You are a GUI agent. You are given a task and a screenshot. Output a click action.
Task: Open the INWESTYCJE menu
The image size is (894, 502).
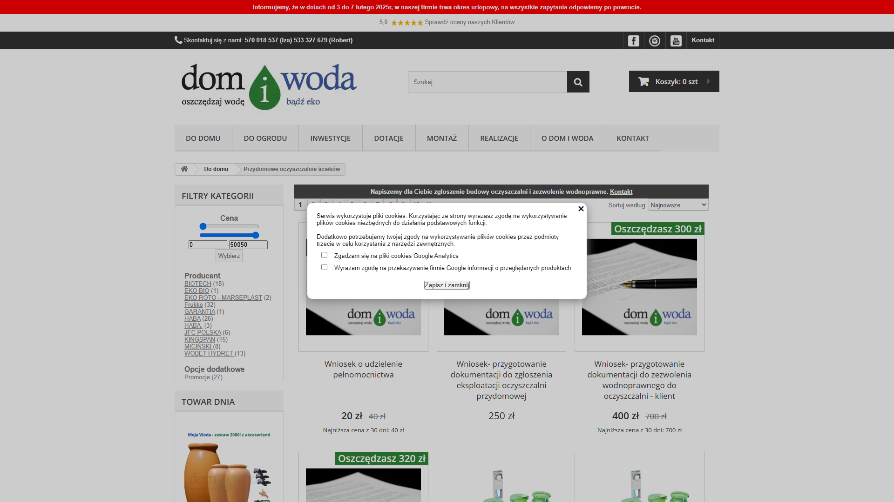[x=331, y=138]
